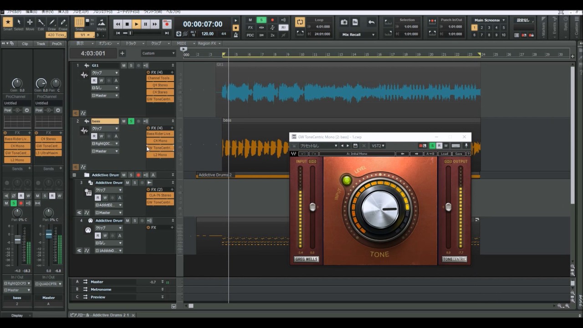Image resolution: width=583 pixels, height=328 pixels.
Task: Open the ヘルプ(H) menu
Action: coord(173,11)
